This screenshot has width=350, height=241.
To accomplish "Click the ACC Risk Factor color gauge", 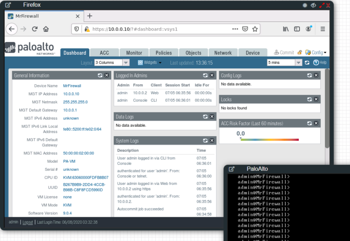I will tap(269, 139).
